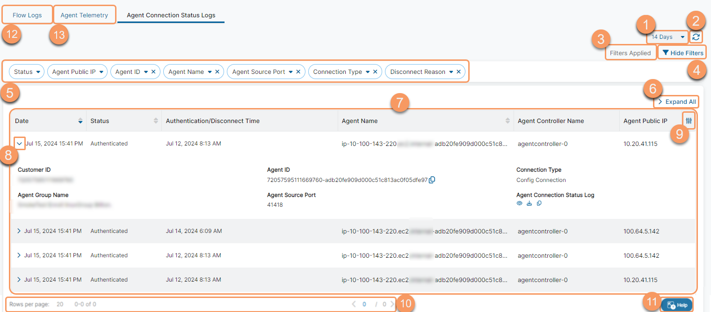The width and height of the screenshot is (711, 312).
Task: Open the column customization settings icon
Action: pos(689,121)
